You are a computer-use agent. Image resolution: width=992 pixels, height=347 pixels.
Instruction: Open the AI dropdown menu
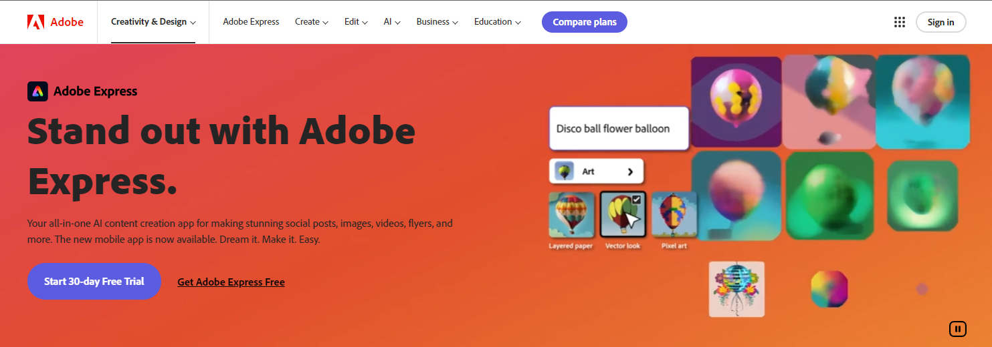(x=392, y=22)
